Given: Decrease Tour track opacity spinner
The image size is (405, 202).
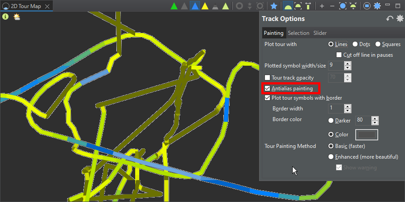Looking at the screenshot, I should pos(348,80).
